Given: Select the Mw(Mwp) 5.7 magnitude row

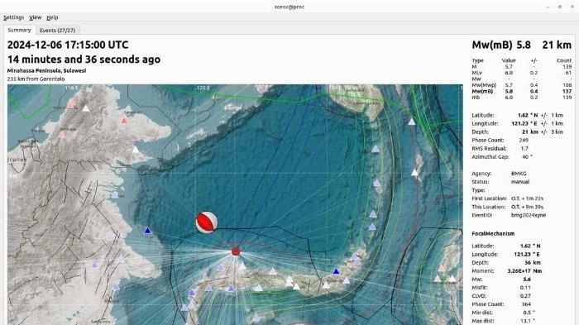Looking at the screenshot, I should [x=521, y=85].
